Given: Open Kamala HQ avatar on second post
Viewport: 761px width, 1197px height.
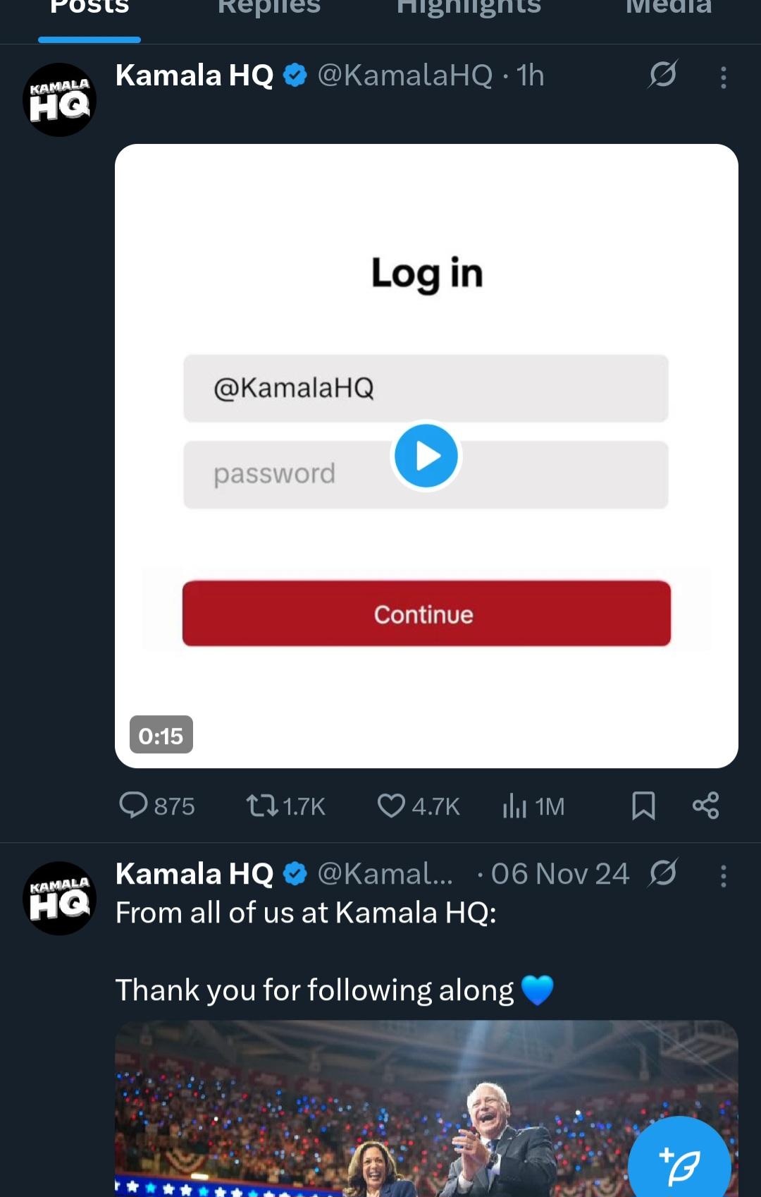Looking at the screenshot, I should click(59, 899).
